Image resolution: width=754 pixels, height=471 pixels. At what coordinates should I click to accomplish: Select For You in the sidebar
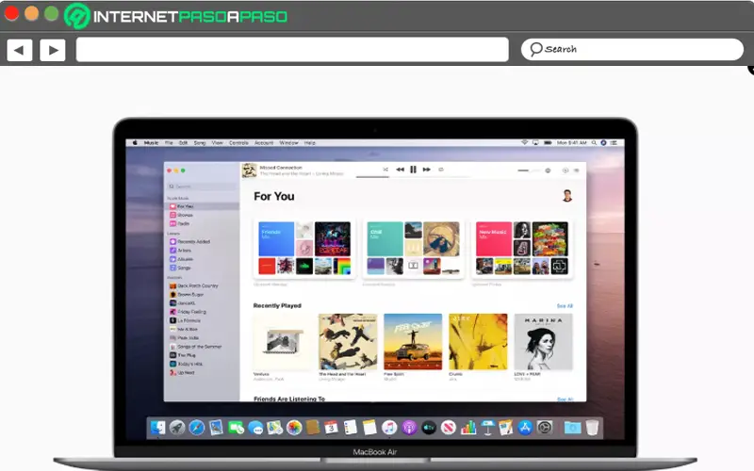(x=202, y=206)
